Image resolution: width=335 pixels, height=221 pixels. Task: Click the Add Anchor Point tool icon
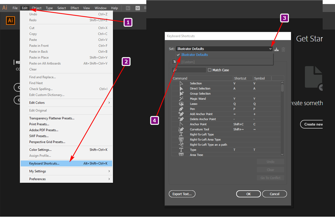181,114
